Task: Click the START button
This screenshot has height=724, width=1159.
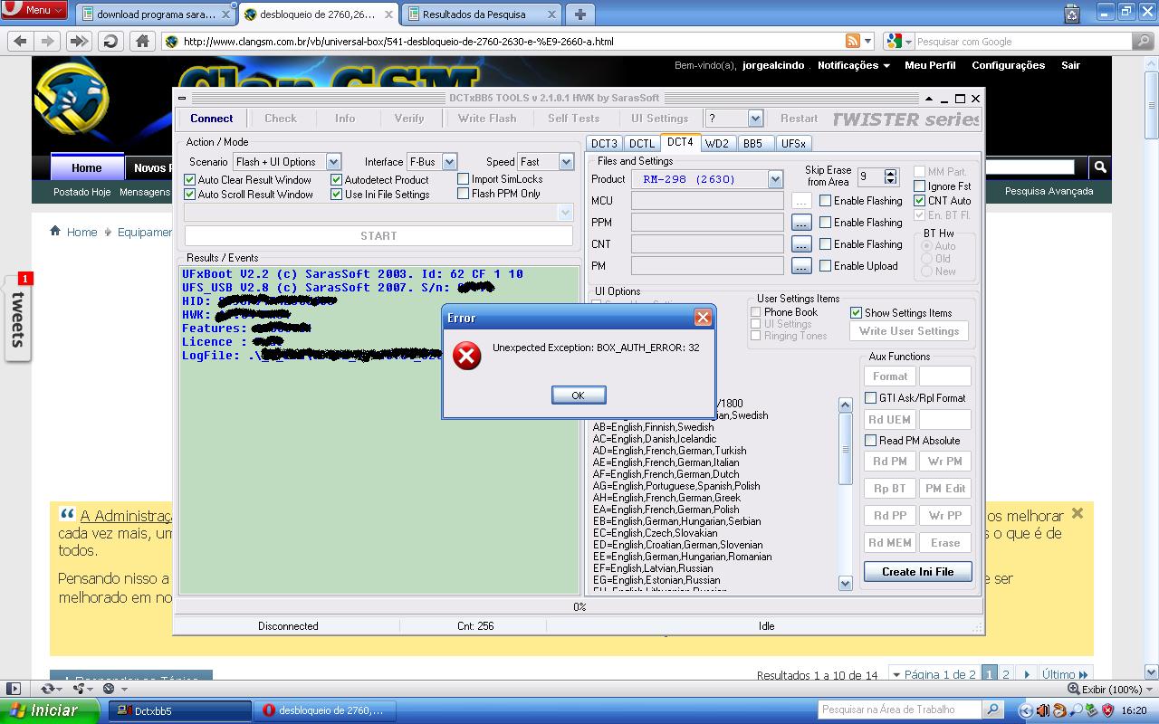Action: 378,236
